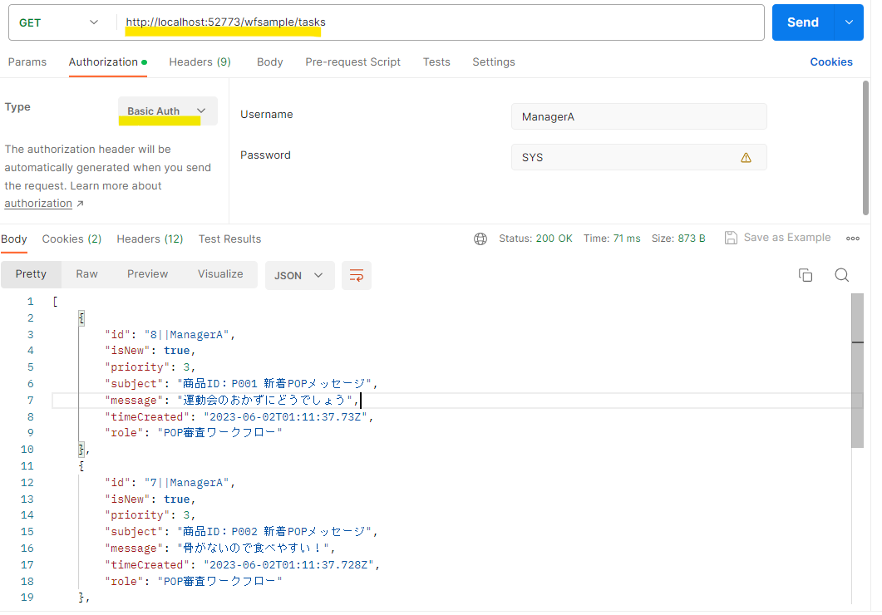Click the role value on line 18
Image resolution: width=882 pixels, height=615 pixels.
pos(220,581)
